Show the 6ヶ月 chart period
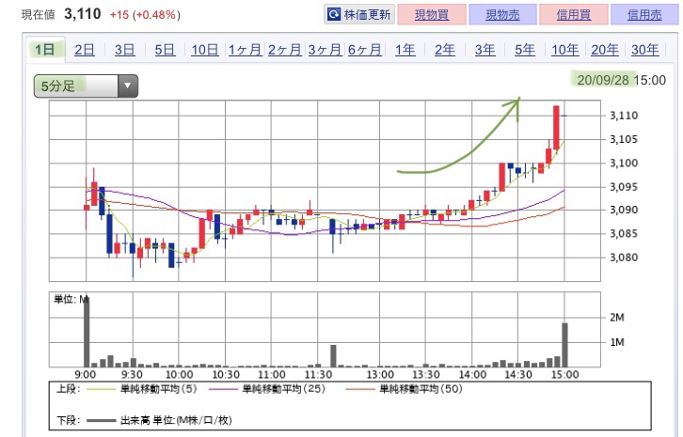Screen dimensions: 683x437 (365, 50)
